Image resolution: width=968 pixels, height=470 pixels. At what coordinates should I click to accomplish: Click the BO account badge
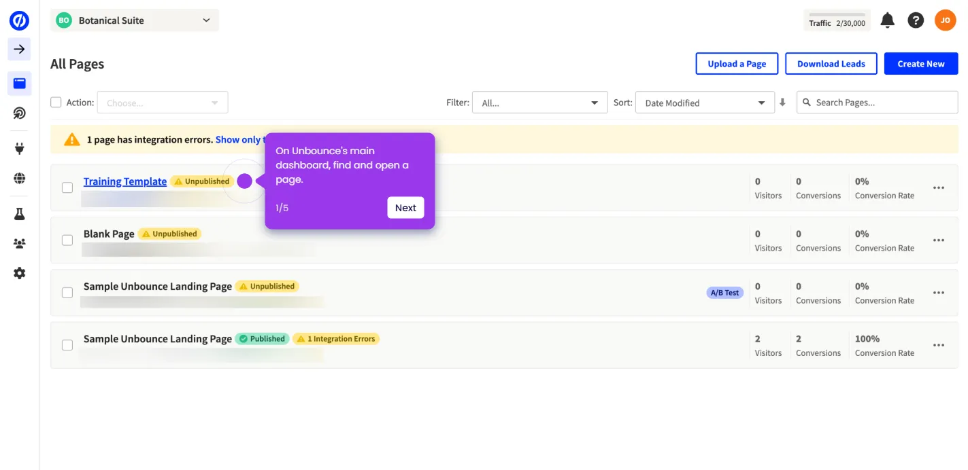pyautogui.click(x=64, y=20)
